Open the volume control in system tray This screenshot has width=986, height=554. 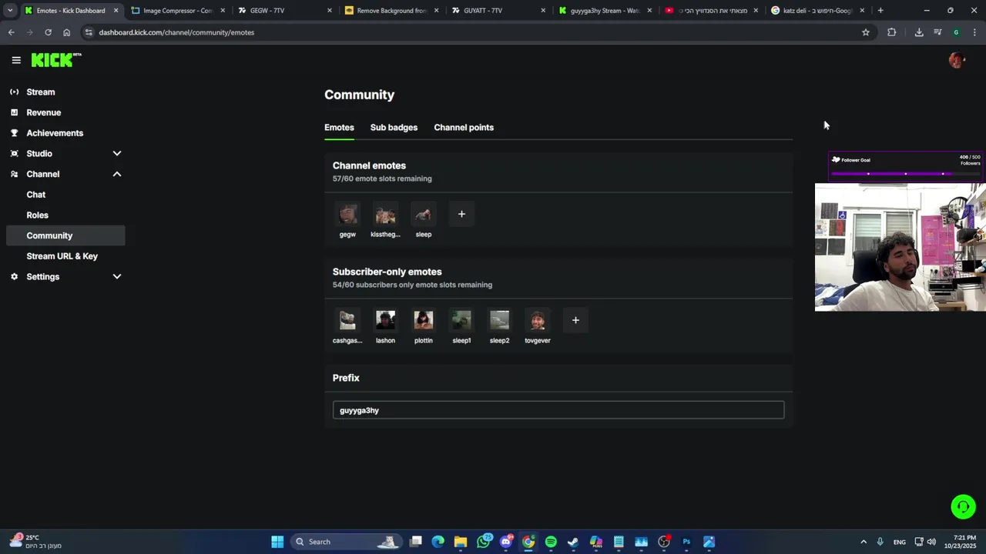coord(931,542)
